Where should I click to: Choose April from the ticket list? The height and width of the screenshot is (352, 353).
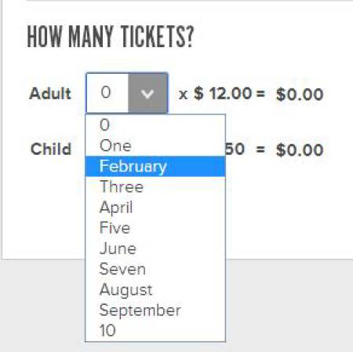click(x=155, y=207)
